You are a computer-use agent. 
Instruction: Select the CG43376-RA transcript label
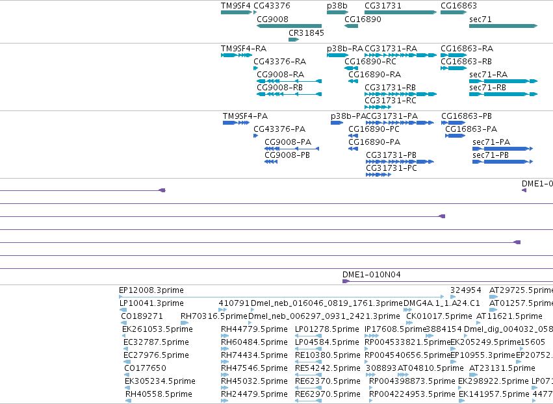click(x=279, y=61)
